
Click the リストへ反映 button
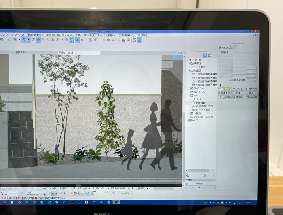pos(224,97)
